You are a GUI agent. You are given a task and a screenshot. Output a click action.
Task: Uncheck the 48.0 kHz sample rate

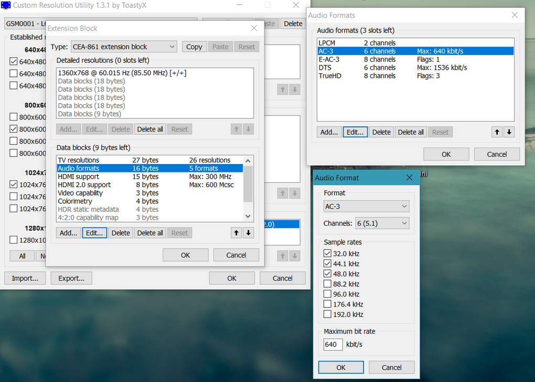tap(327, 274)
